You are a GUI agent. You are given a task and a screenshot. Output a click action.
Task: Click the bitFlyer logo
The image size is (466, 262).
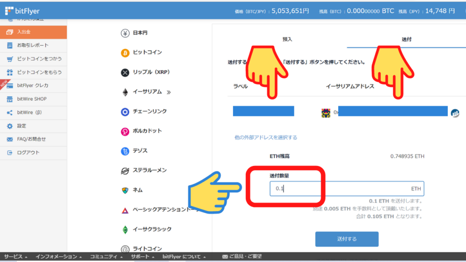click(x=22, y=11)
